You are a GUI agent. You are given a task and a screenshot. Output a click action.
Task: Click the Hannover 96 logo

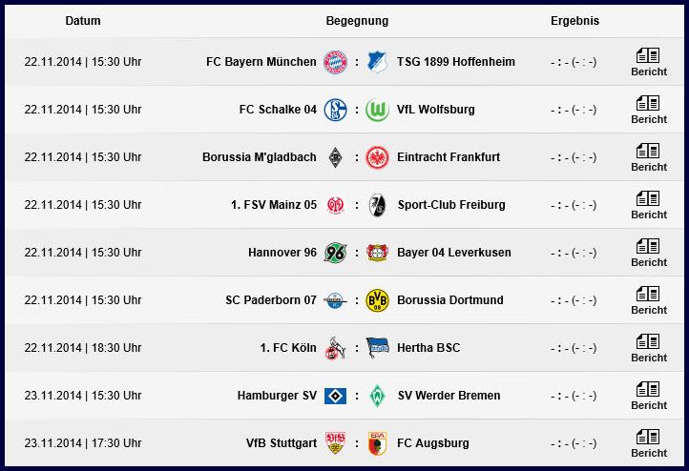tap(335, 253)
